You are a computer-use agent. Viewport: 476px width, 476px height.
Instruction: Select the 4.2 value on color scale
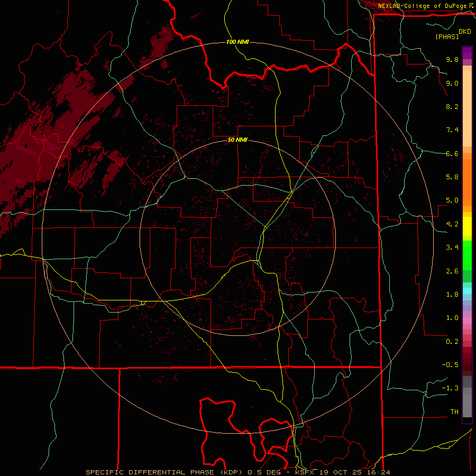[452, 224]
